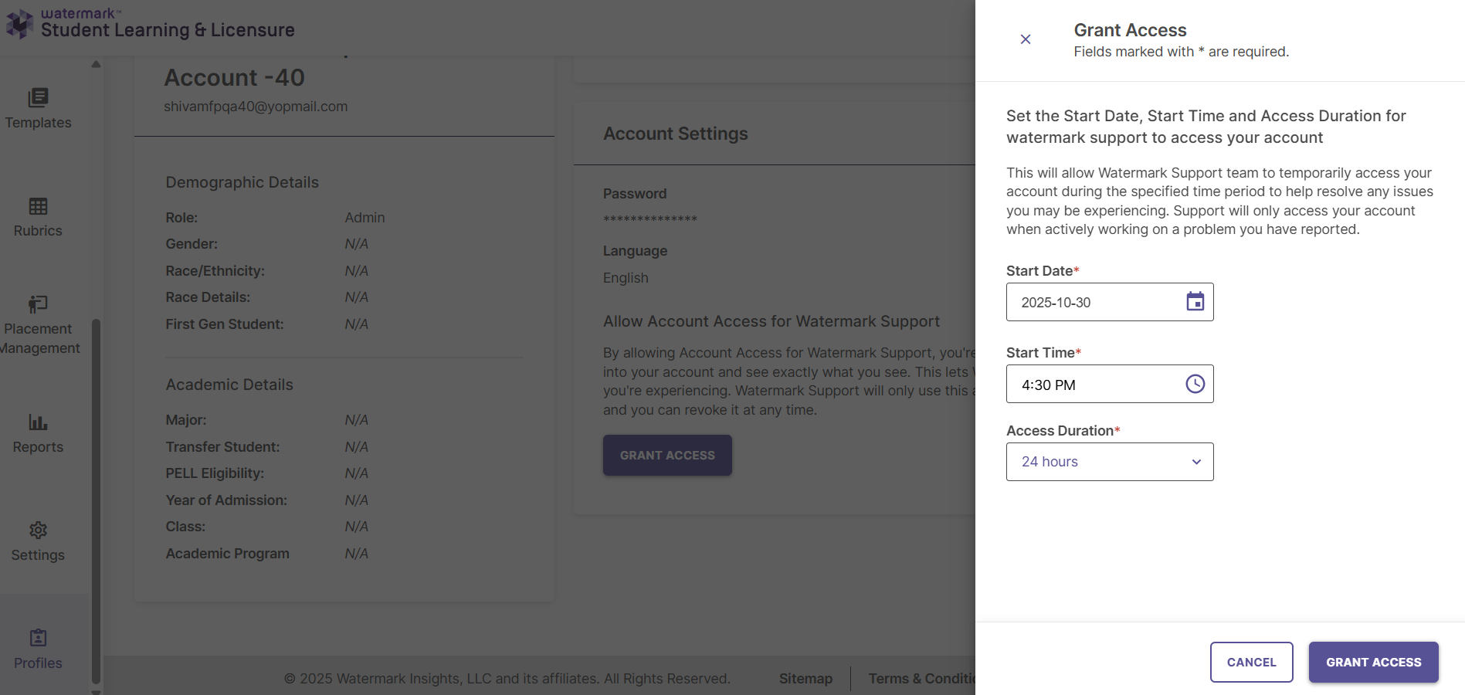Click the Language value English

(x=626, y=278)
